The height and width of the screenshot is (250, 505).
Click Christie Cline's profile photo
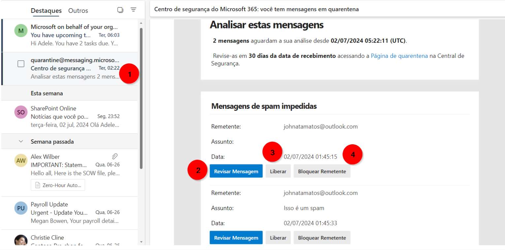coord(21,241)
